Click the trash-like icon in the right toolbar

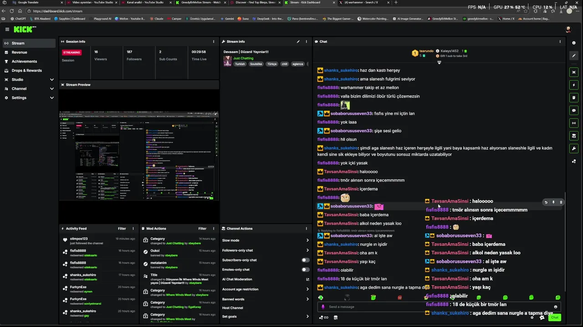point(574,97)
